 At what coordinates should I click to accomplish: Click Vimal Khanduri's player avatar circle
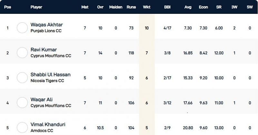[22, 128]
